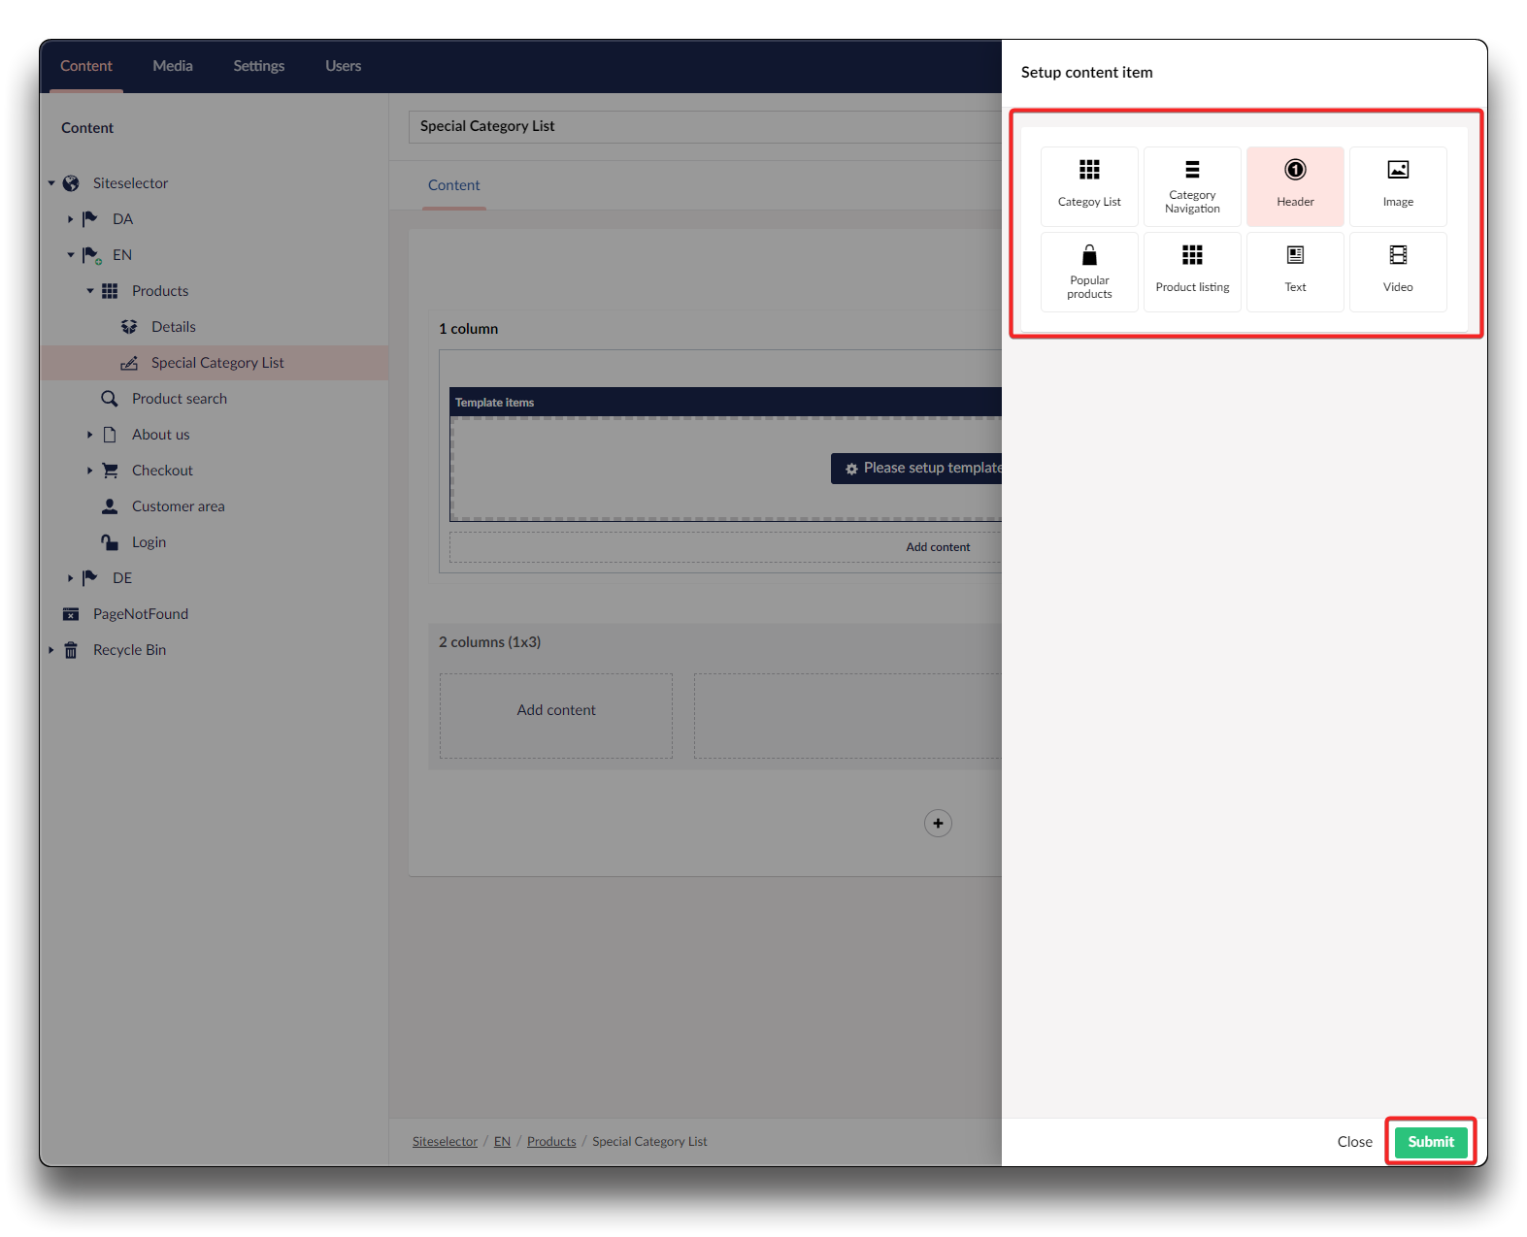Switch to the Settings section
The width and height of the screenshot is (1527, 1237).
258,66
